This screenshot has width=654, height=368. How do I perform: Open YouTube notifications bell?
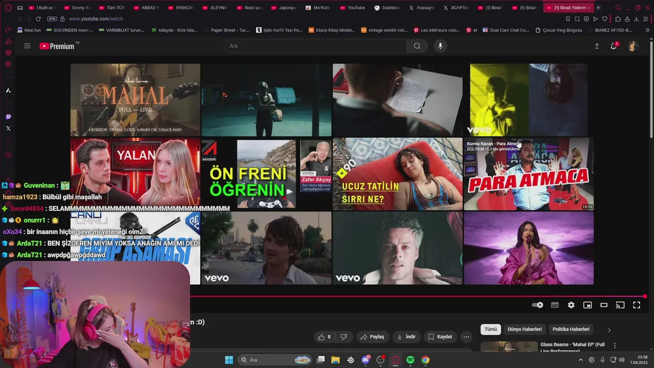pos(614,46)
